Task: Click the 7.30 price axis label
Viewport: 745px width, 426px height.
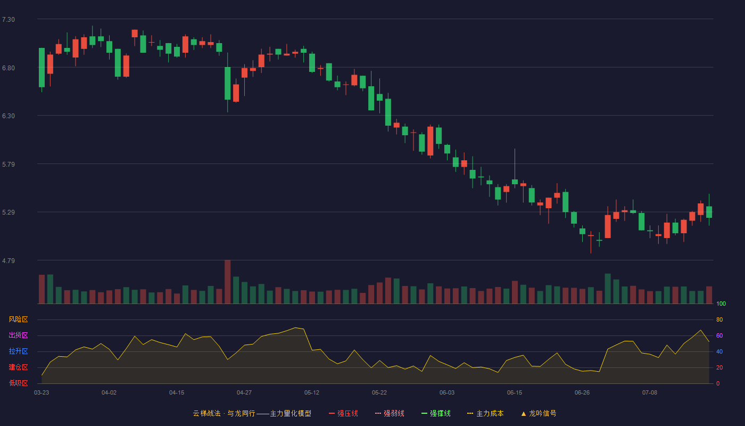Action: pos(9,20)
